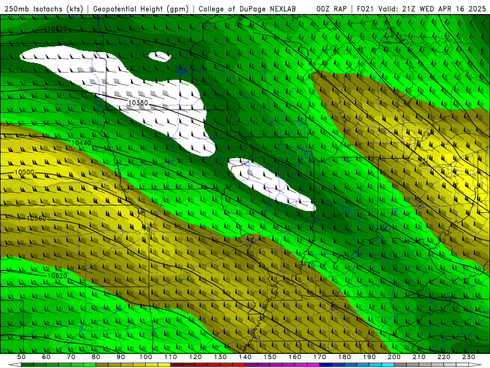The width and height of the screenshot is (490, 368).
Task: Click the 10320 height contour label
Action: tap(58, 29)
